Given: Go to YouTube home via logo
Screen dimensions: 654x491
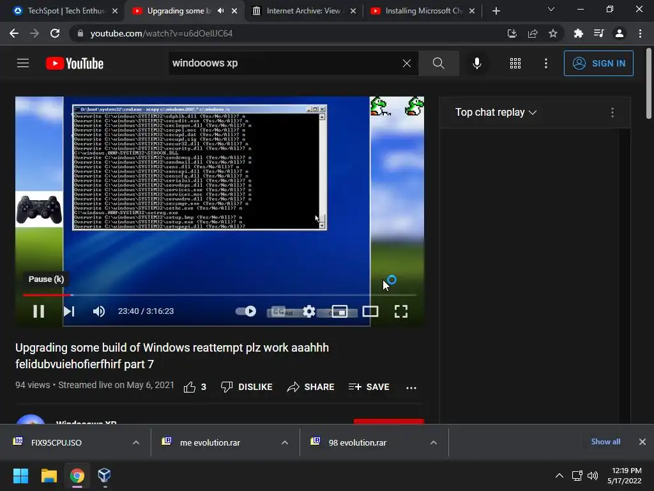Looking at the screenshot, I should coord(75,63).
